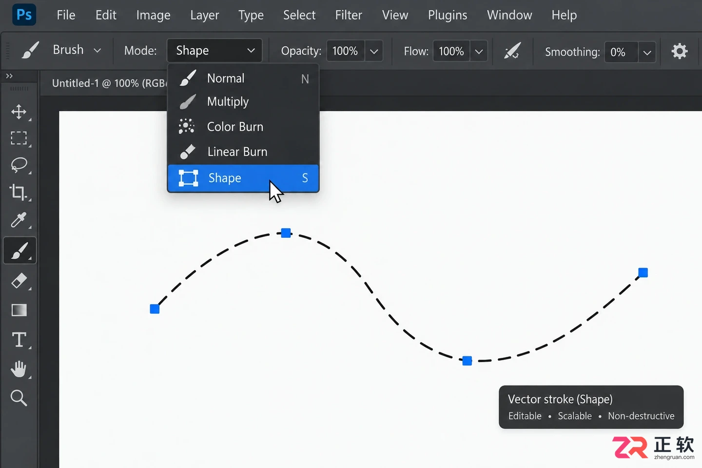Expand the toolbox with double chevron
This screenshot has height=468, width=702.
pos(9,76)
